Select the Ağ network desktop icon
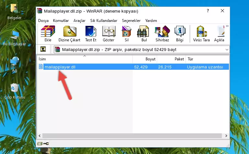Image resolution: width=249 pixels, height=154 pixels. pyautogui.click(x=14, y=65)
